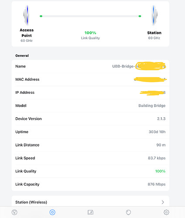Image resolution: width=185 pixels, height=218 pixels.
Task: Tap Device Version value 2.1.3
Action: tap(161, 119)
